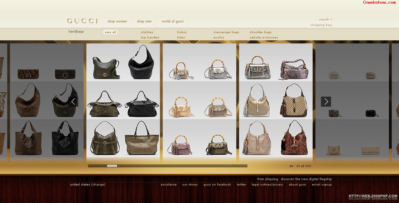Open the GG canvas bamboo handle bag

tap(218, 106)
